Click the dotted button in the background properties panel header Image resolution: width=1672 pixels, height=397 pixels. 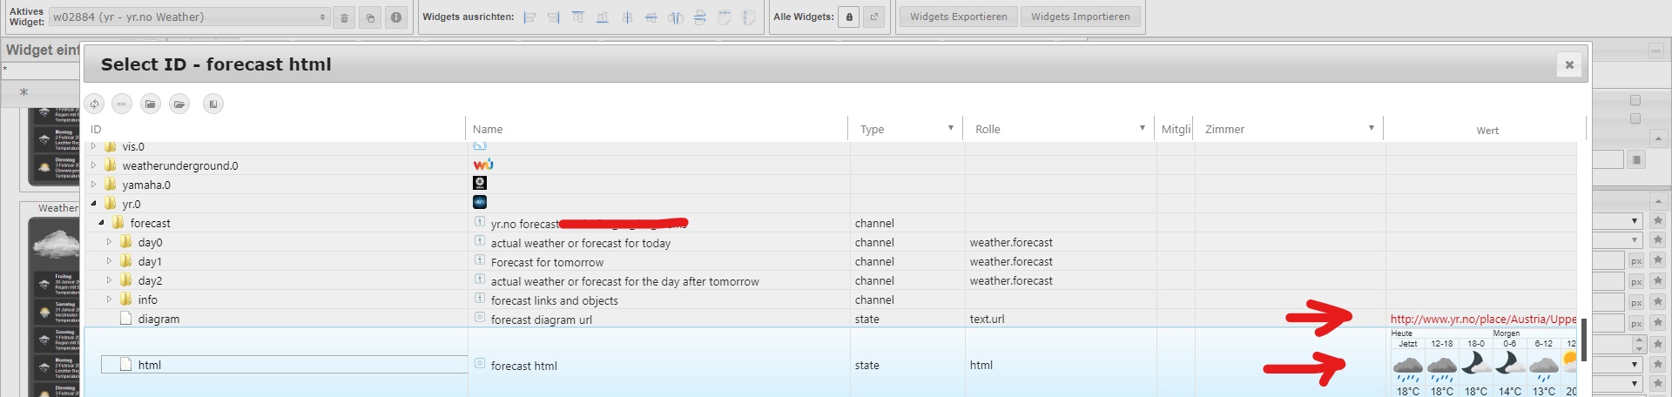coord(1655,51)
